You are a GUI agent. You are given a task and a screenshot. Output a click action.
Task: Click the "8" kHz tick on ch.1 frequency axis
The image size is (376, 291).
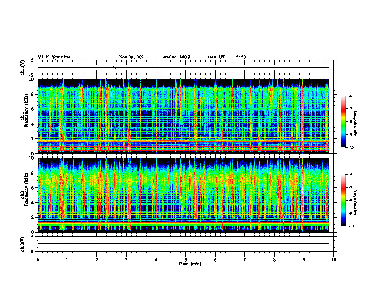(33, 94)
